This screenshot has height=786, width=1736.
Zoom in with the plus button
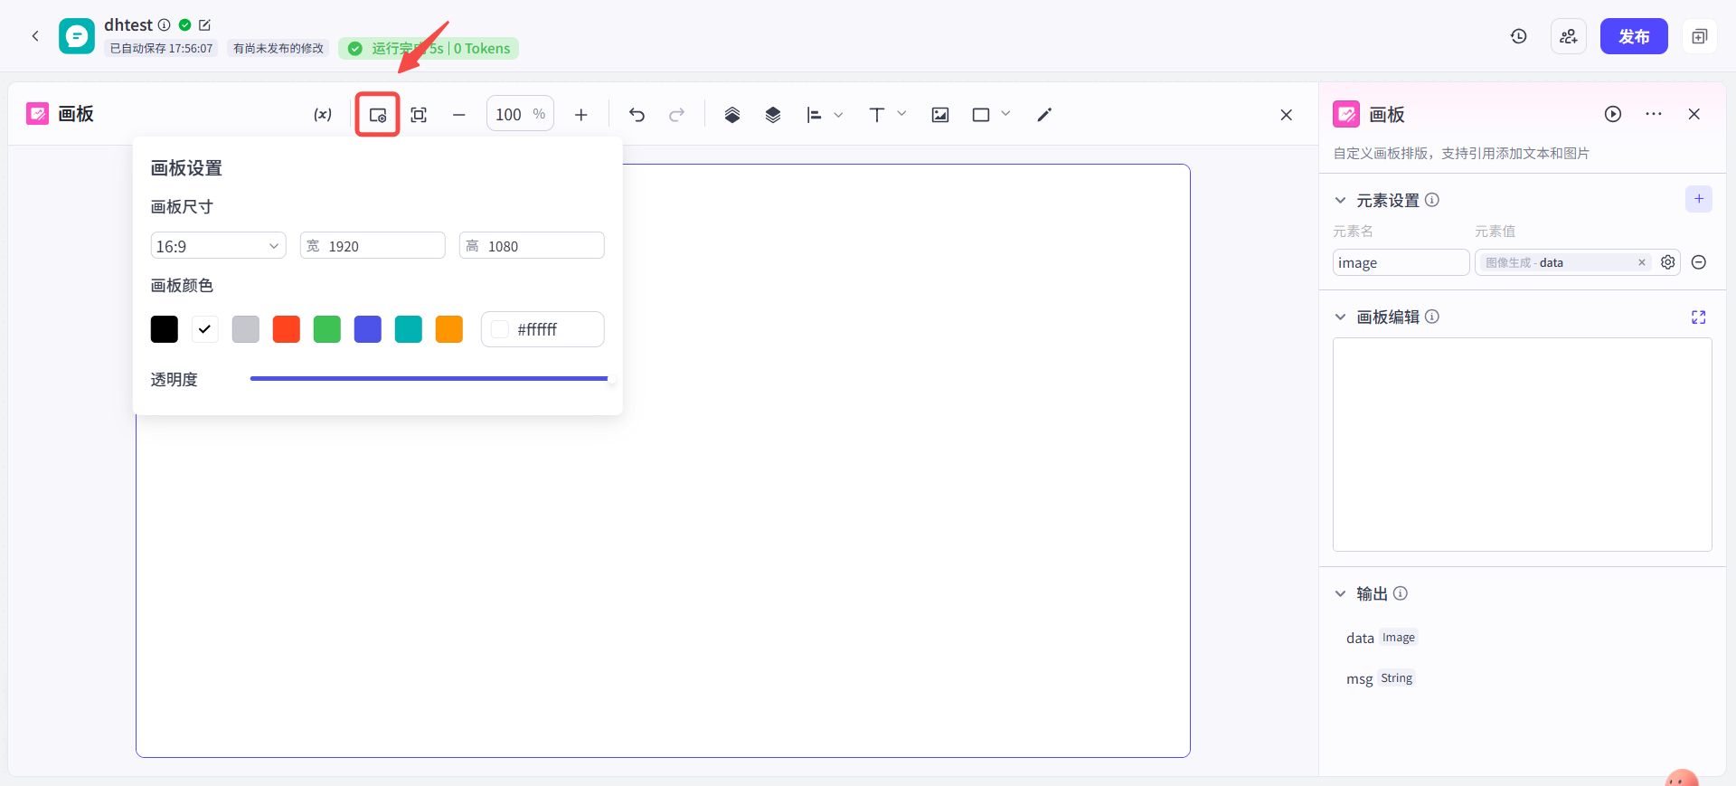(x=581, y=115)
